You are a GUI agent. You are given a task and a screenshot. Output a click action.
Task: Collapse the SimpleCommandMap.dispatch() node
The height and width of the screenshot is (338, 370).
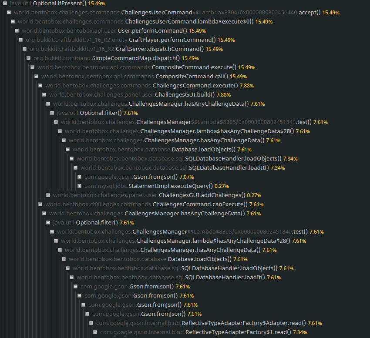click(x=29, y=58)
